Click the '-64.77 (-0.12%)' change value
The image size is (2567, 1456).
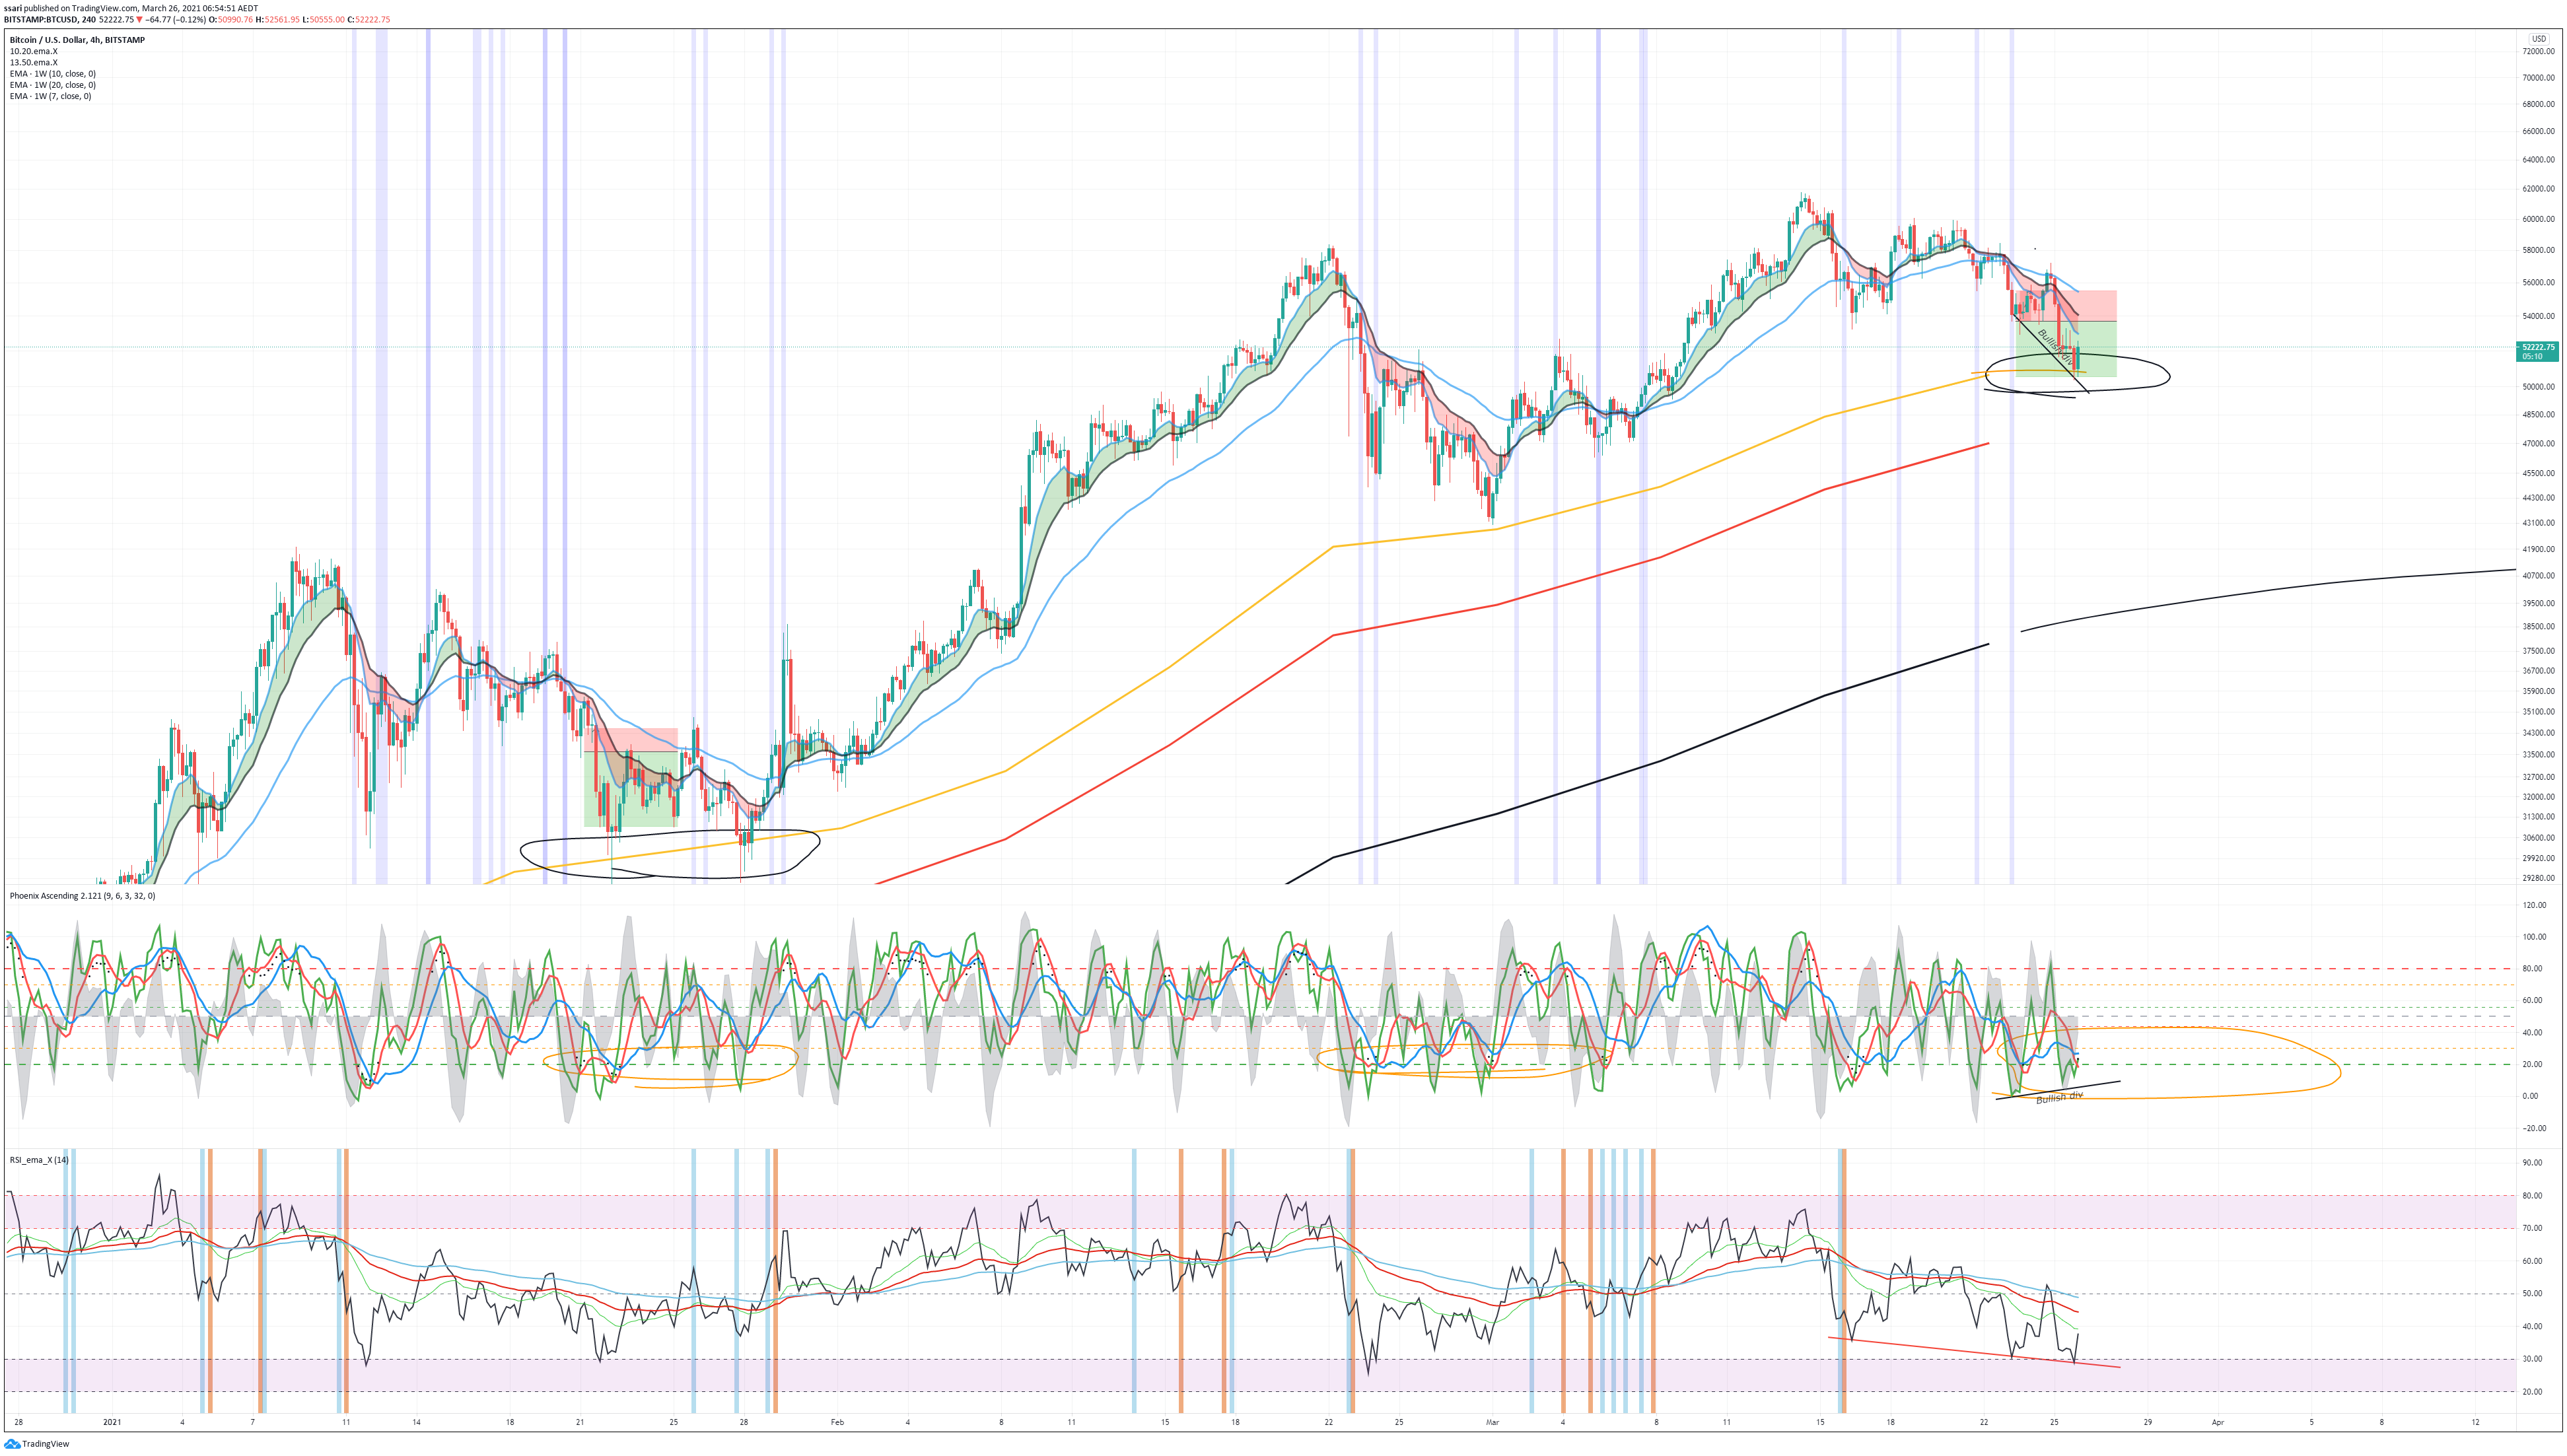tap(176, 19)
